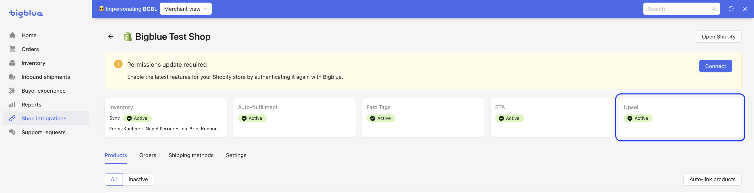This screenshot has width=754, height=193.
Task: Open Support requests chat icon
Action: coord(12,132)
